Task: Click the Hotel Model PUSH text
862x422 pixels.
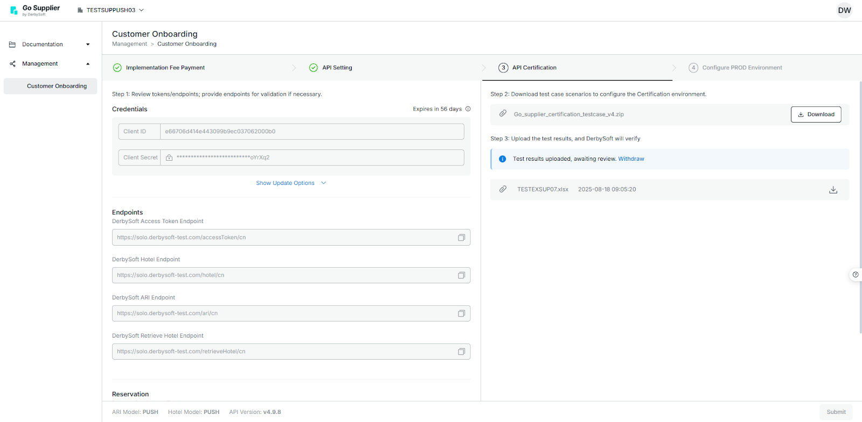Action: coord(193,412)
